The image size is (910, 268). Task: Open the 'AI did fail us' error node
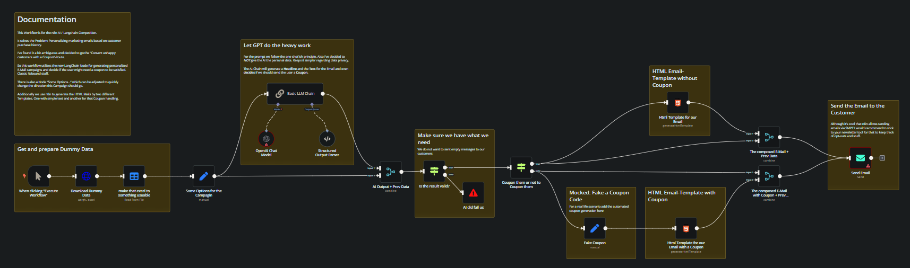pyautogui.click(x=473, y=193)
